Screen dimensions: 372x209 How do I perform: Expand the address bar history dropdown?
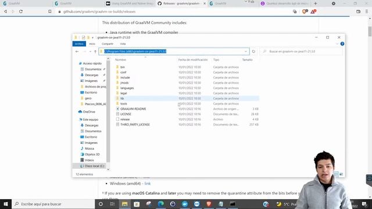coord(245,52)
